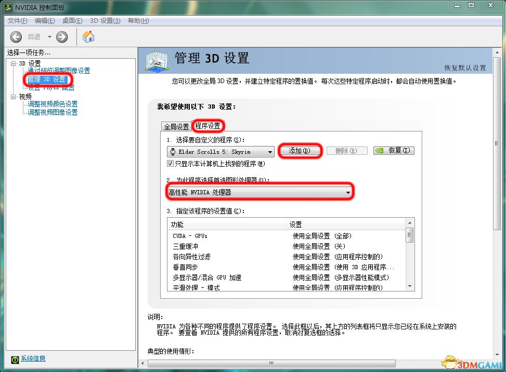The width and height of the screenshot is (506, 372).
Task: Select 调整视频图像设置 tree item
Action: coord(53,112)
